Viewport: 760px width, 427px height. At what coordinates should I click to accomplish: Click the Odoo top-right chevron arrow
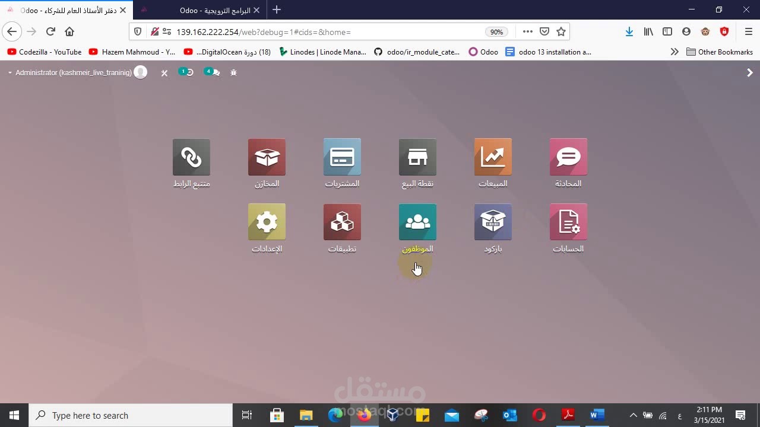(749, 72)
